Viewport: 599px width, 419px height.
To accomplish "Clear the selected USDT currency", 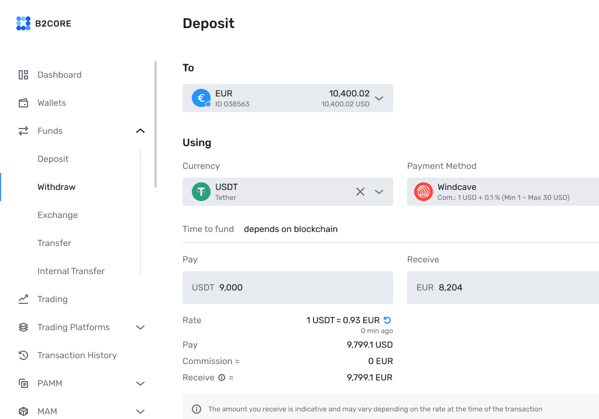I will pos(360,192).
